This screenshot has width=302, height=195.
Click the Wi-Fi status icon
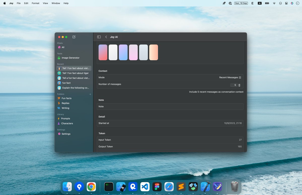point(274,3)
